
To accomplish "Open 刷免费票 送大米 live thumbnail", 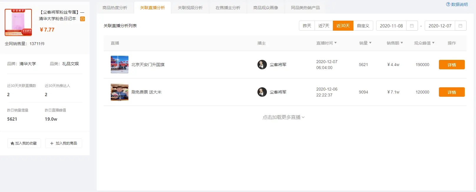I will coord(120,92).
